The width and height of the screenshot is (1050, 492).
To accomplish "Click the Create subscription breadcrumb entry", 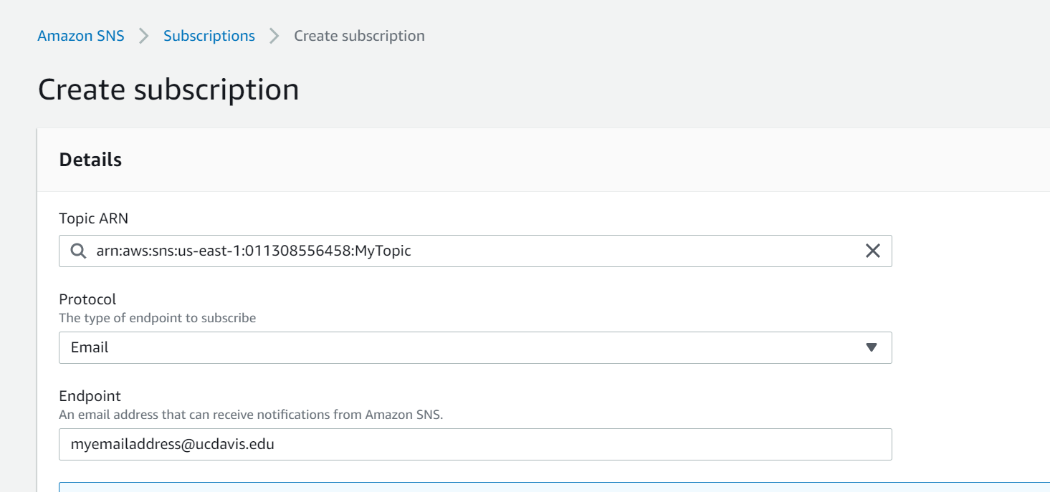I will (359, 35).
